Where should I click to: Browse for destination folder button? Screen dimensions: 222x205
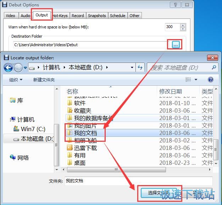[x=176, y=45]
